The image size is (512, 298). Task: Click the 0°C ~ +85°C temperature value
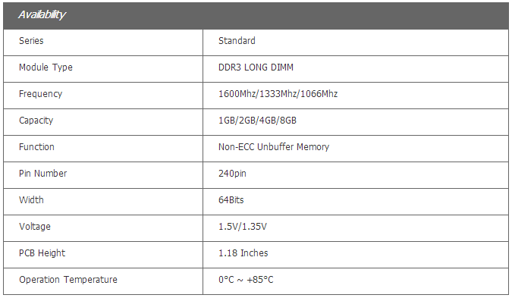pyautogui.click(x=246, y=280)
